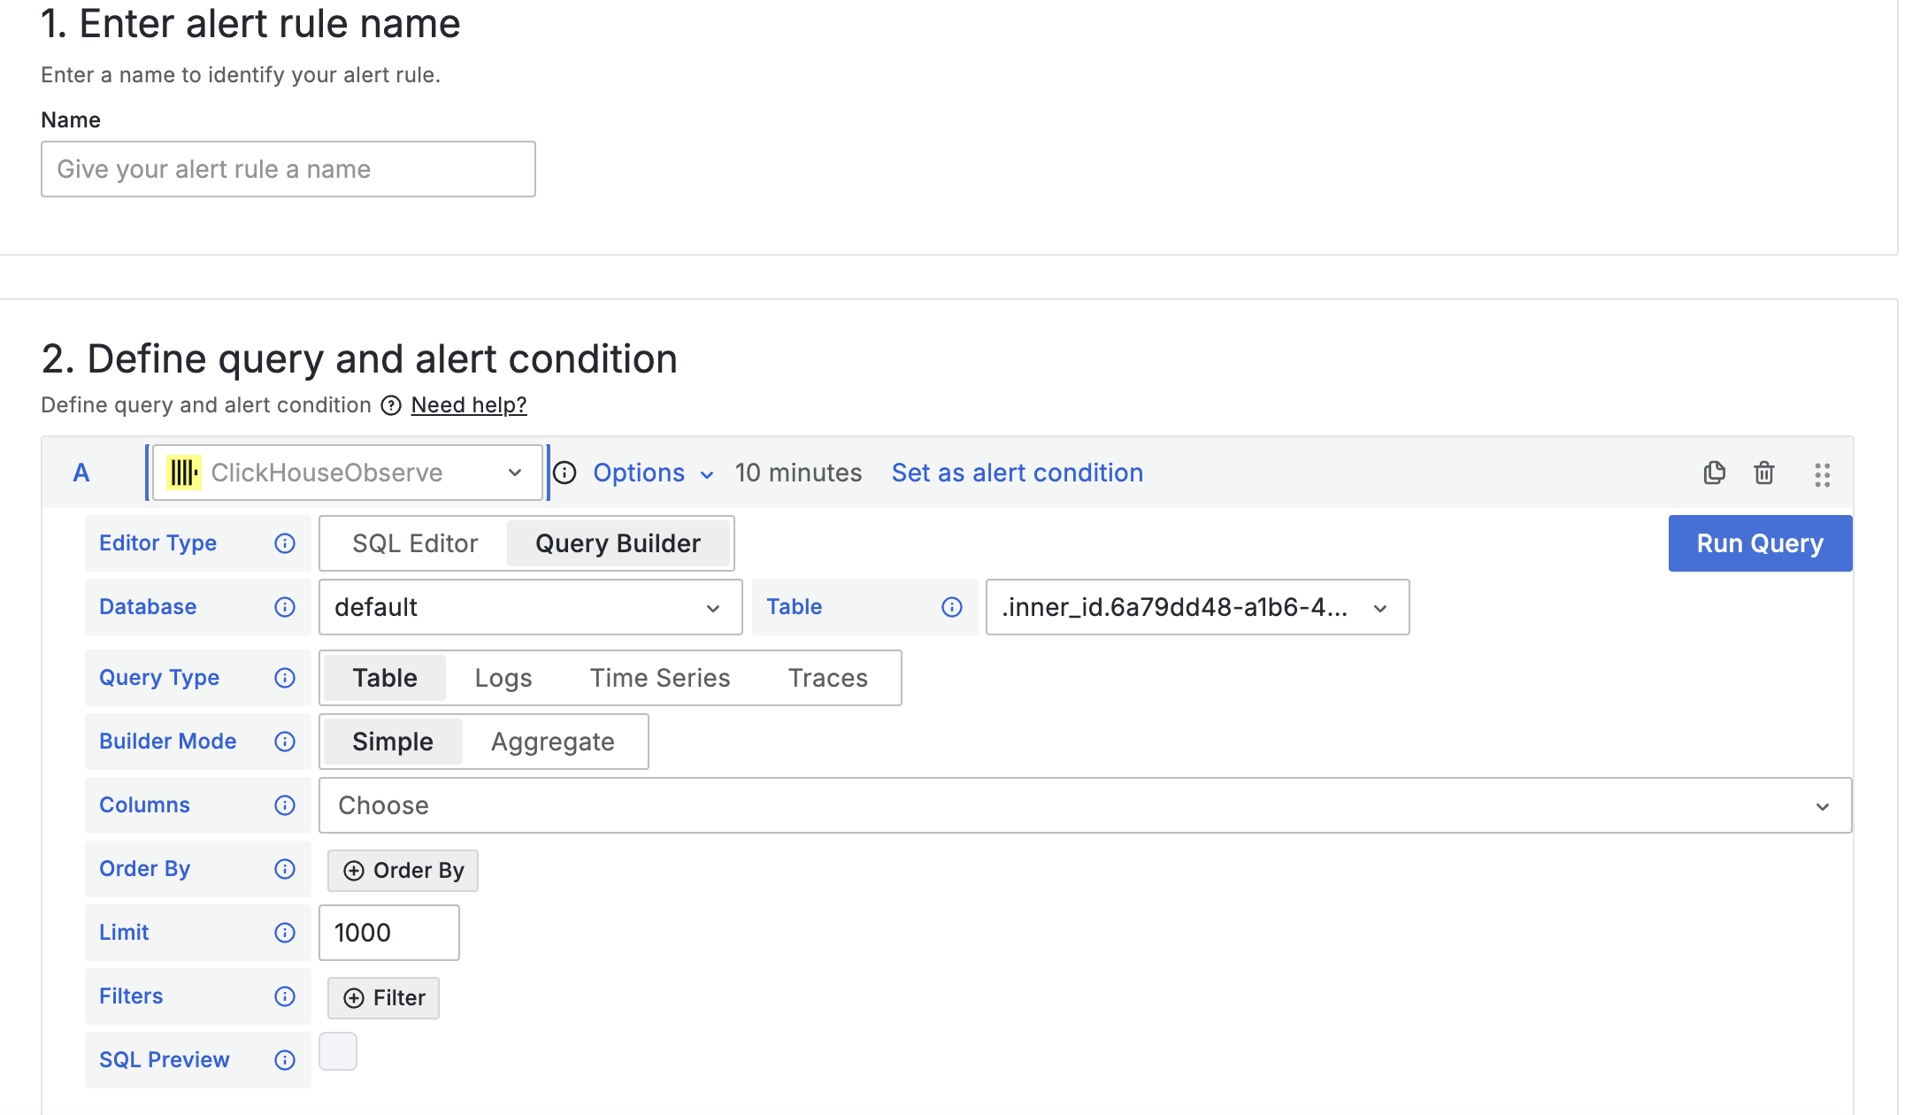Expand the default database dropdown
This screenshot has height=1115, width=1920.
point(529,607)
